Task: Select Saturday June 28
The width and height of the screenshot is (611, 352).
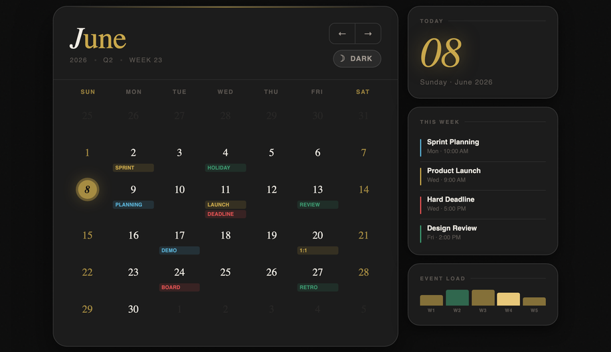Action: pos(363,272)
